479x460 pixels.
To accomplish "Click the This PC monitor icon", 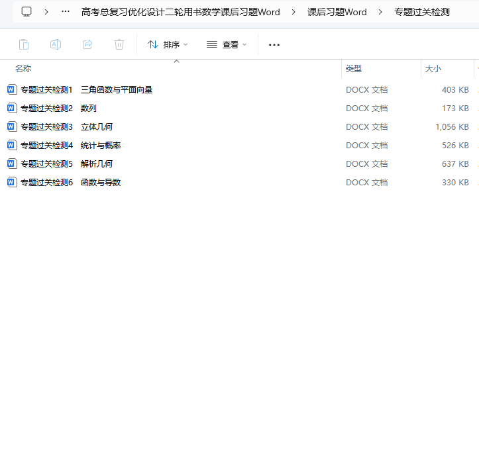I will [27, 12].
